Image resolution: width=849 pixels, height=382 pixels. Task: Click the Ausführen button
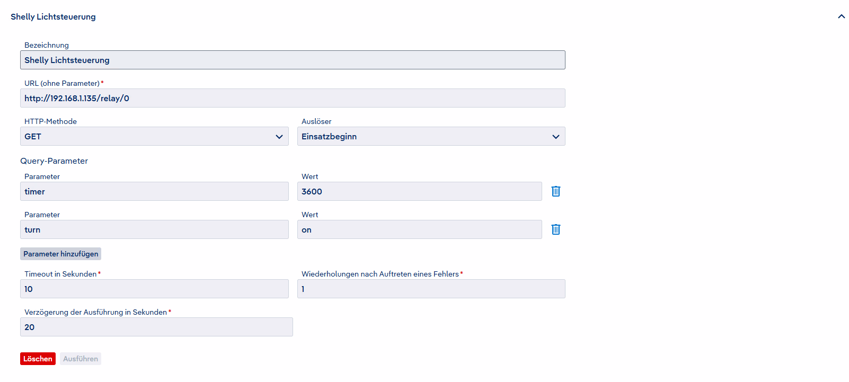81,359
